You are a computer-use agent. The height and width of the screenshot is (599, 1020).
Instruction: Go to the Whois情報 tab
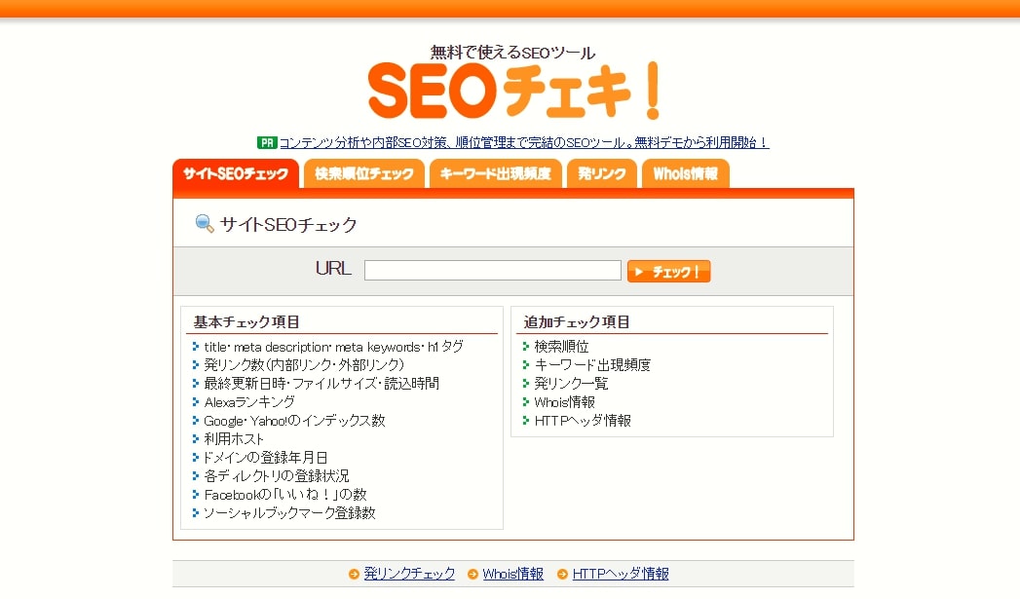[686, 173]
